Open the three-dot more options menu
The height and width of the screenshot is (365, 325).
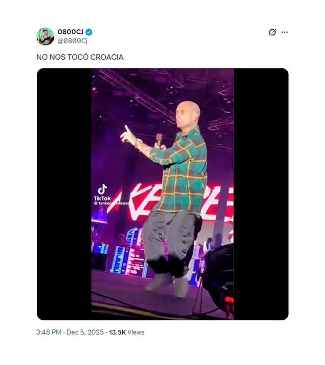(x=284, y=32)
